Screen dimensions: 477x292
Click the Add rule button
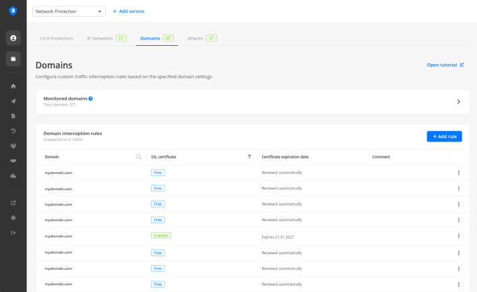[x=444, y=136]
